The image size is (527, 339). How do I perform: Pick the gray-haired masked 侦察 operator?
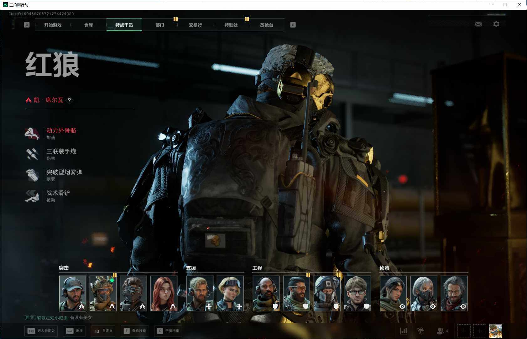[x=424, y=293]
